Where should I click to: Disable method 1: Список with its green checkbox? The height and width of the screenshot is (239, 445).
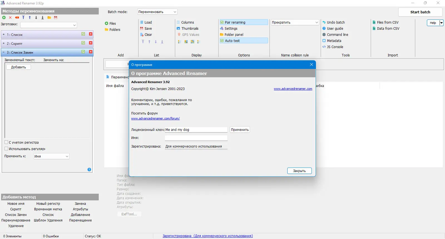83,34
